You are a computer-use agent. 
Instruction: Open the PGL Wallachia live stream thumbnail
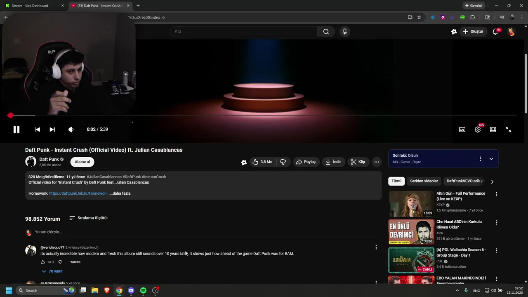(411, 260)
